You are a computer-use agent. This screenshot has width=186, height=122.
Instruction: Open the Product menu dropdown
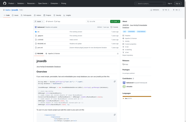pyautogui.click(x=12, y=3)
